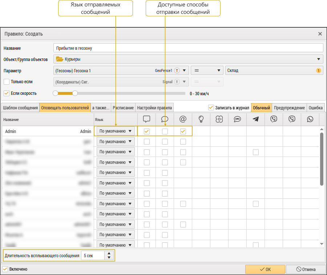Click the 'Название' text field
327x275 pixels.
coord(188,48)
